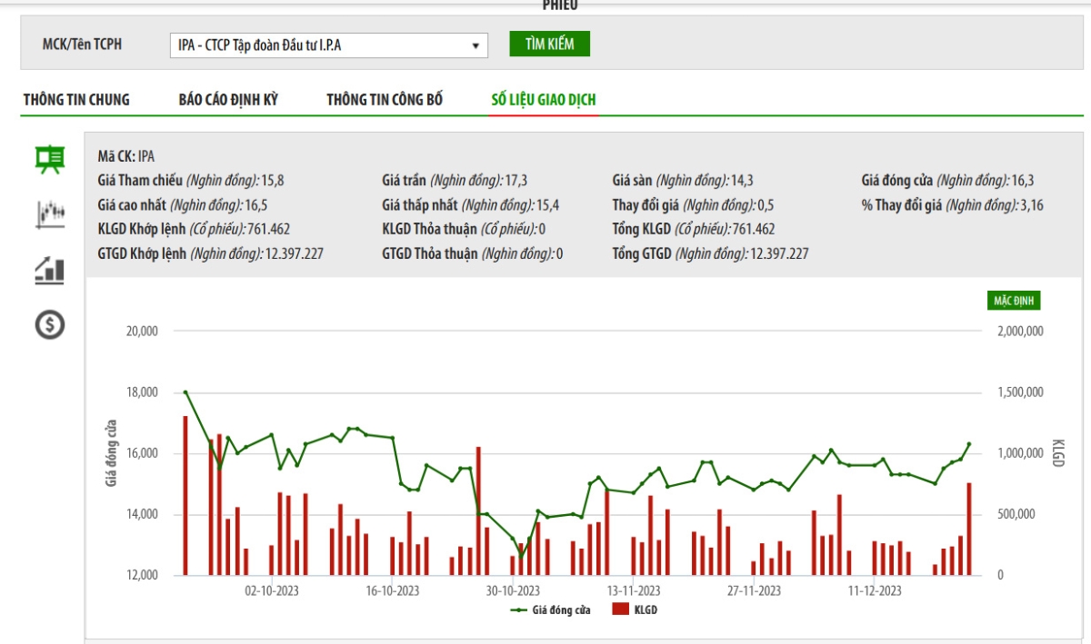Toggle the Giá đóng cửa legend series
The height and width of the screenshot is (644, 1091).
[x=551, y=610]
